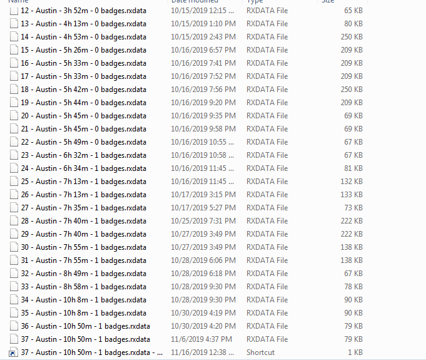
Task: Click file icon of 23 - Austin - 6h 32m
Action: tap(14, 155)
